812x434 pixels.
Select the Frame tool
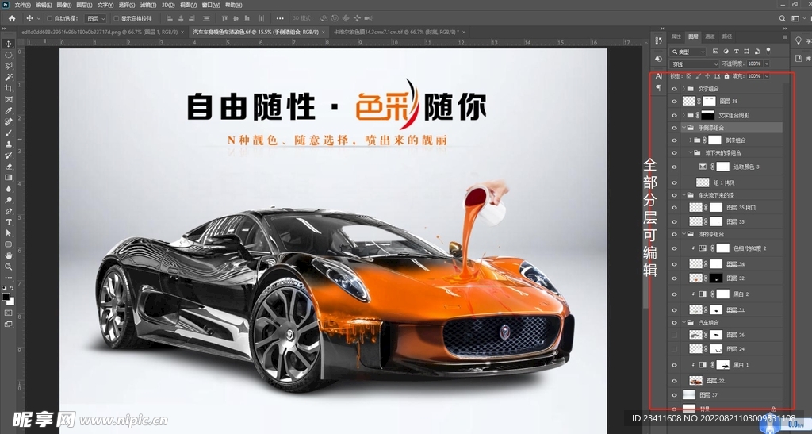8,99
